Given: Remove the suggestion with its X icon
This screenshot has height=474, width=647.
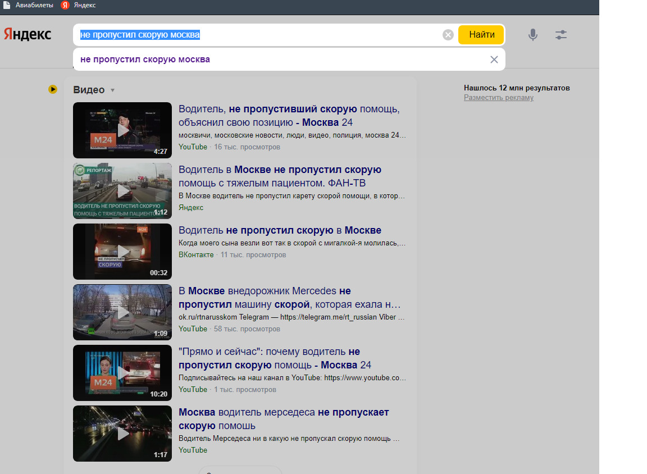Looking at the screenshot, I should (x=494, y=60).
